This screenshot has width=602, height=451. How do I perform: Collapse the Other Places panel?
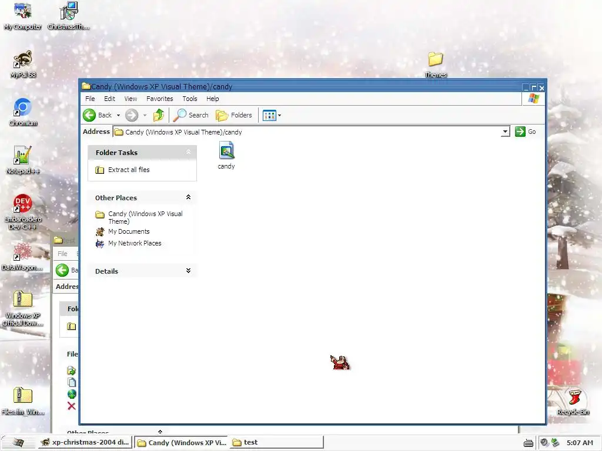(x=189, y=197)
